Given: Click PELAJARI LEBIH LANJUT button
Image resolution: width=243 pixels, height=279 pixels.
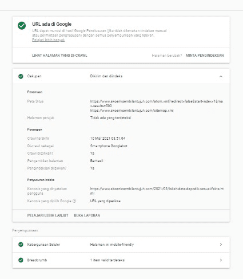Looking at the screenshot, I should (x=47, y=215).
